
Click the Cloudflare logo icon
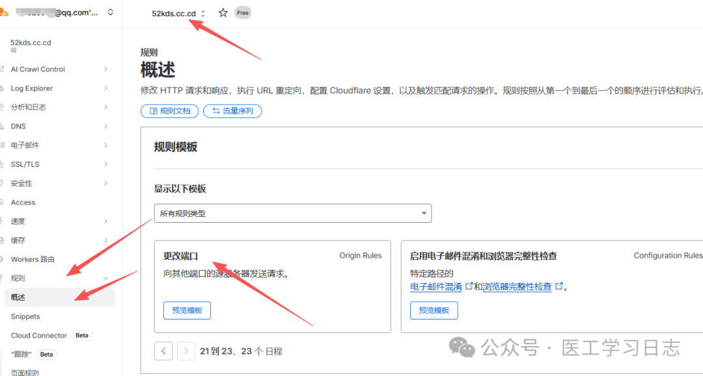[3, 12]
